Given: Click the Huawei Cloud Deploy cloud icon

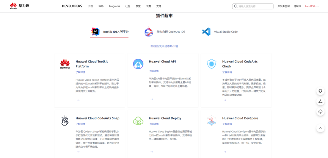Looking at the screenshot, I should (x=138, y=121).
